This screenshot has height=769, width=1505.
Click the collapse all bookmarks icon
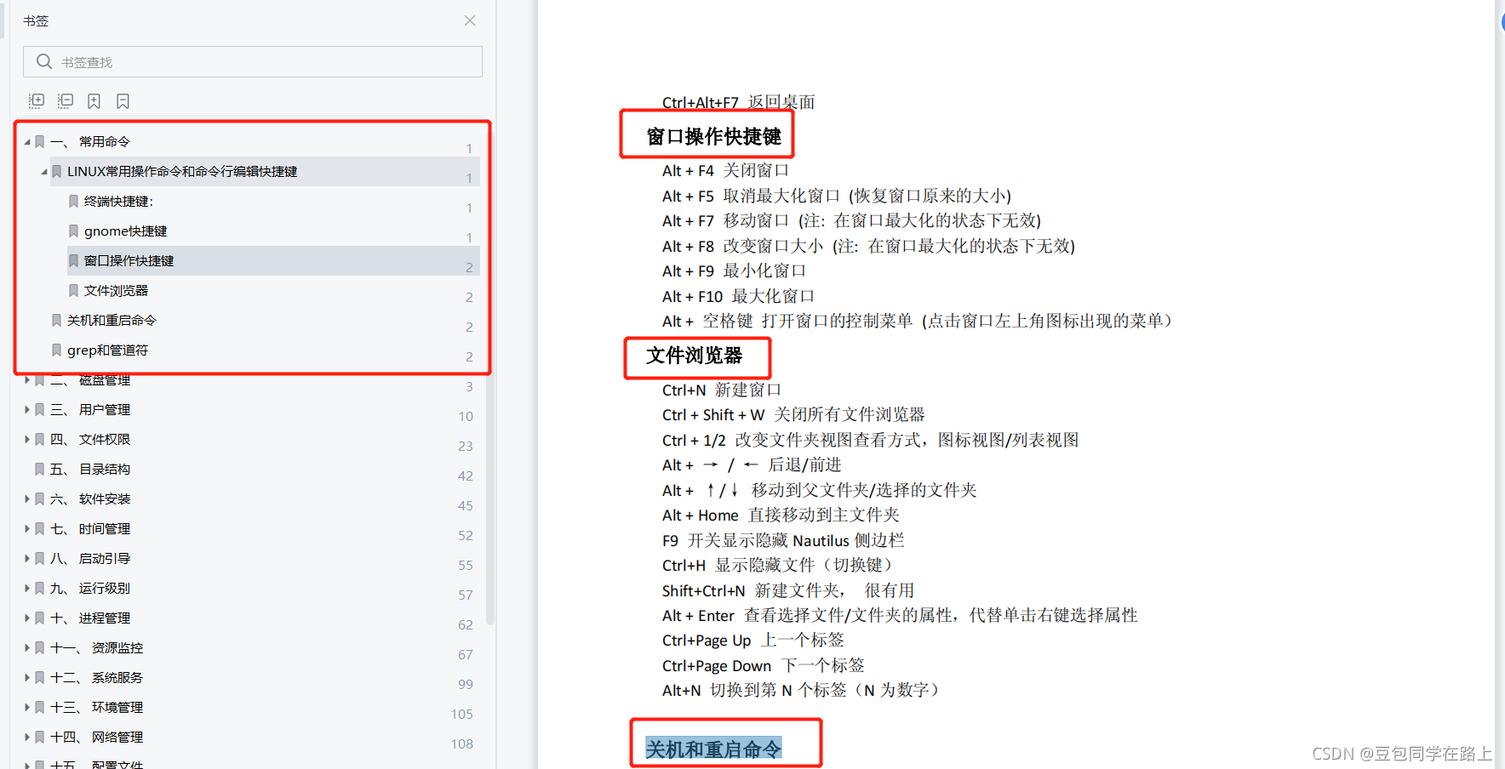click(66, 101)
